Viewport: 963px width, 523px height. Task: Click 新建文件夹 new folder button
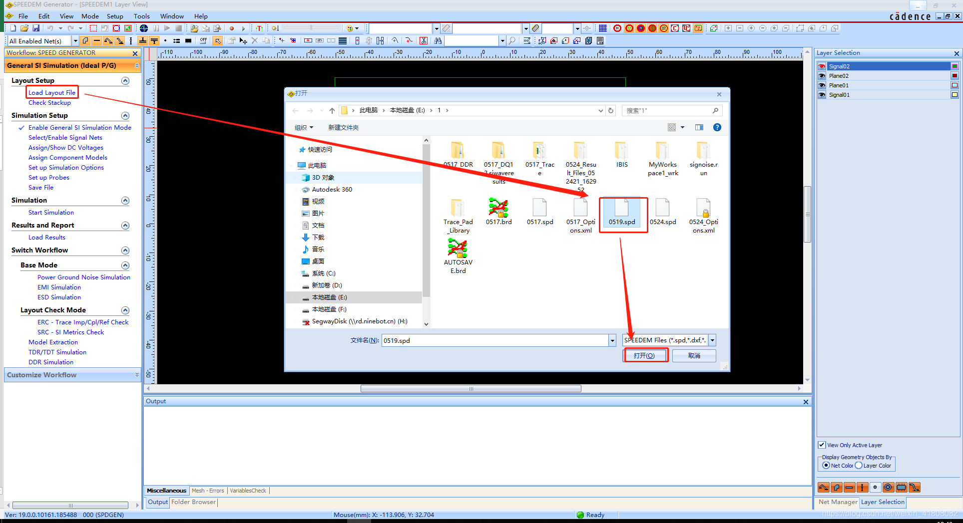(x=344, y=128)
